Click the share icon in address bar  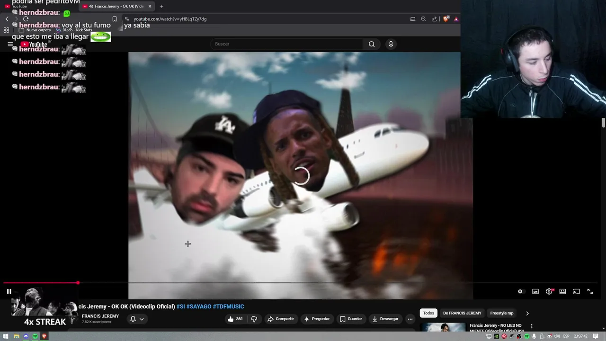[434, 19]
